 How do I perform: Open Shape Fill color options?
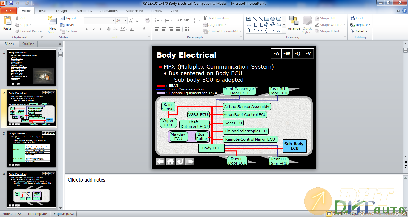click(x=327, y=18)
